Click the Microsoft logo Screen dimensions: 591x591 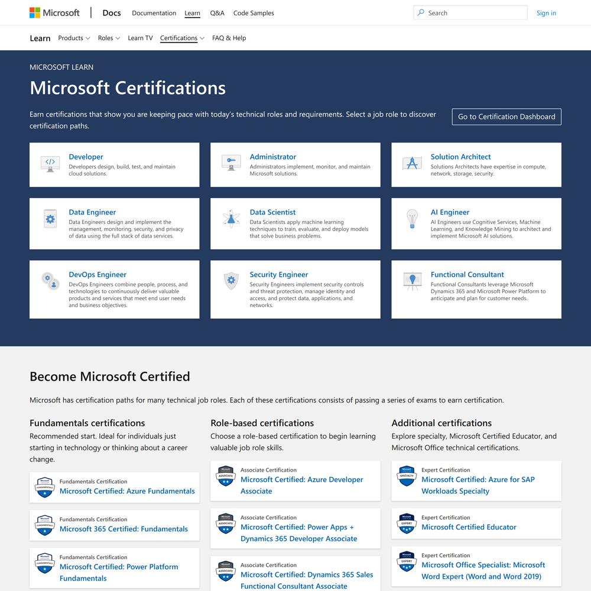click(x=54, y=13)
